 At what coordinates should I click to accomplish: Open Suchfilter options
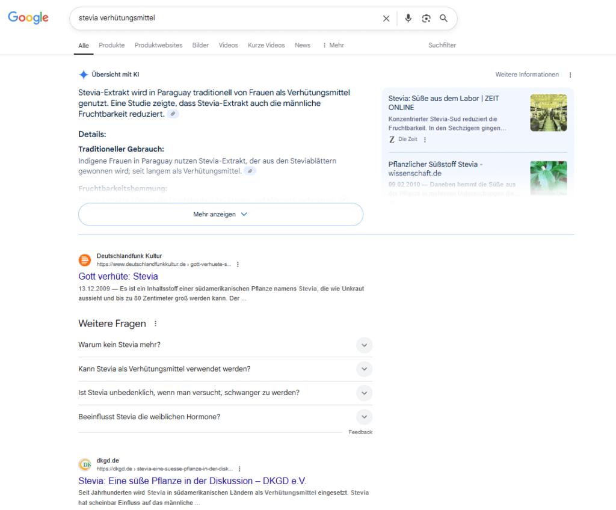tap(442, 45)
